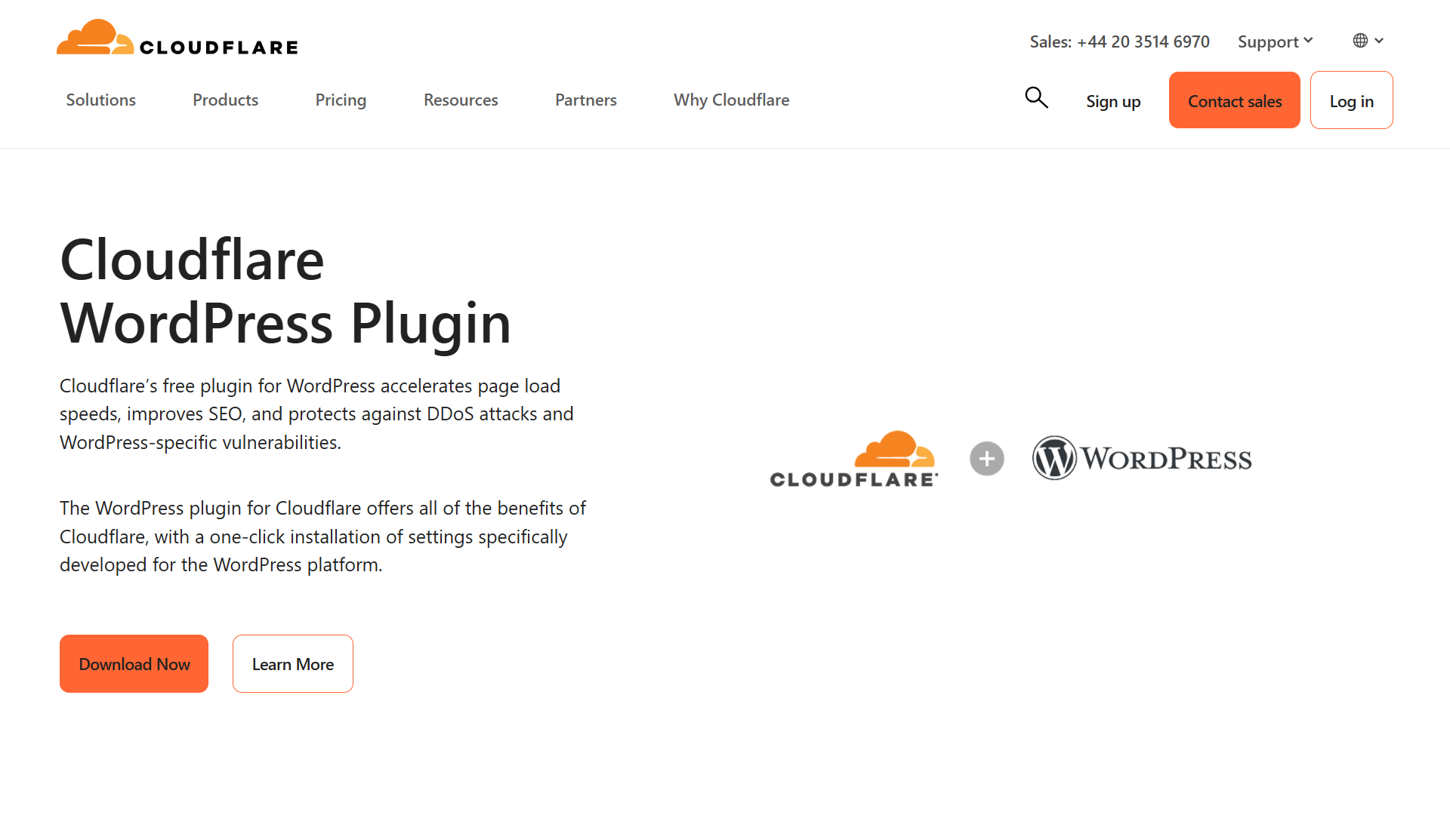Click the Cloudflare logo in hero graphic

click(x=854, y=459)
